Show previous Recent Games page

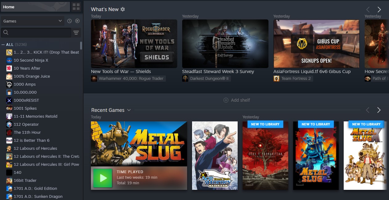368,110
